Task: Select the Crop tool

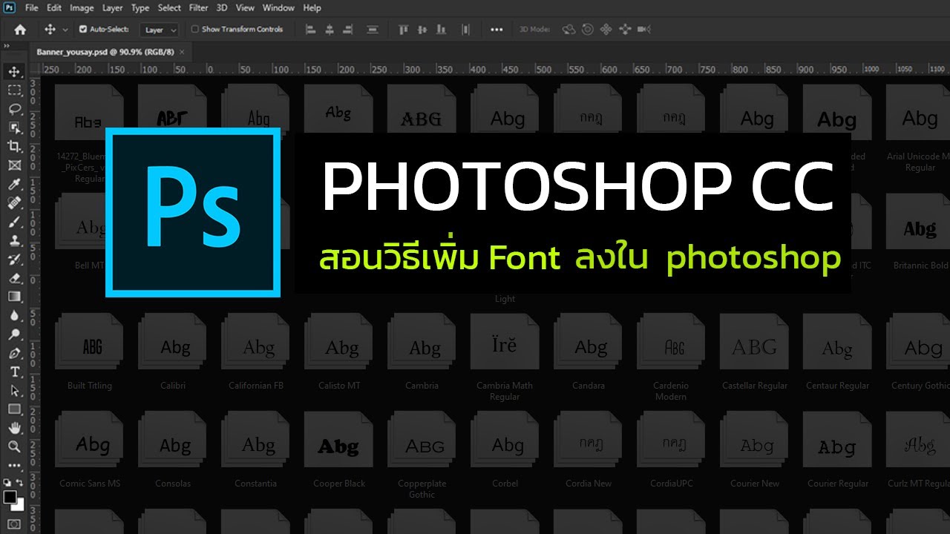Action: tap(14, 147)
